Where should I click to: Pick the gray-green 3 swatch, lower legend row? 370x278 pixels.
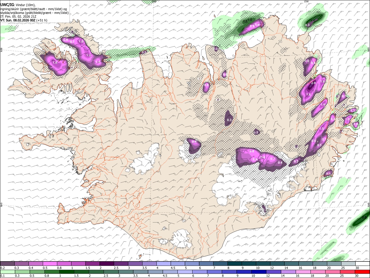point(126,272)
